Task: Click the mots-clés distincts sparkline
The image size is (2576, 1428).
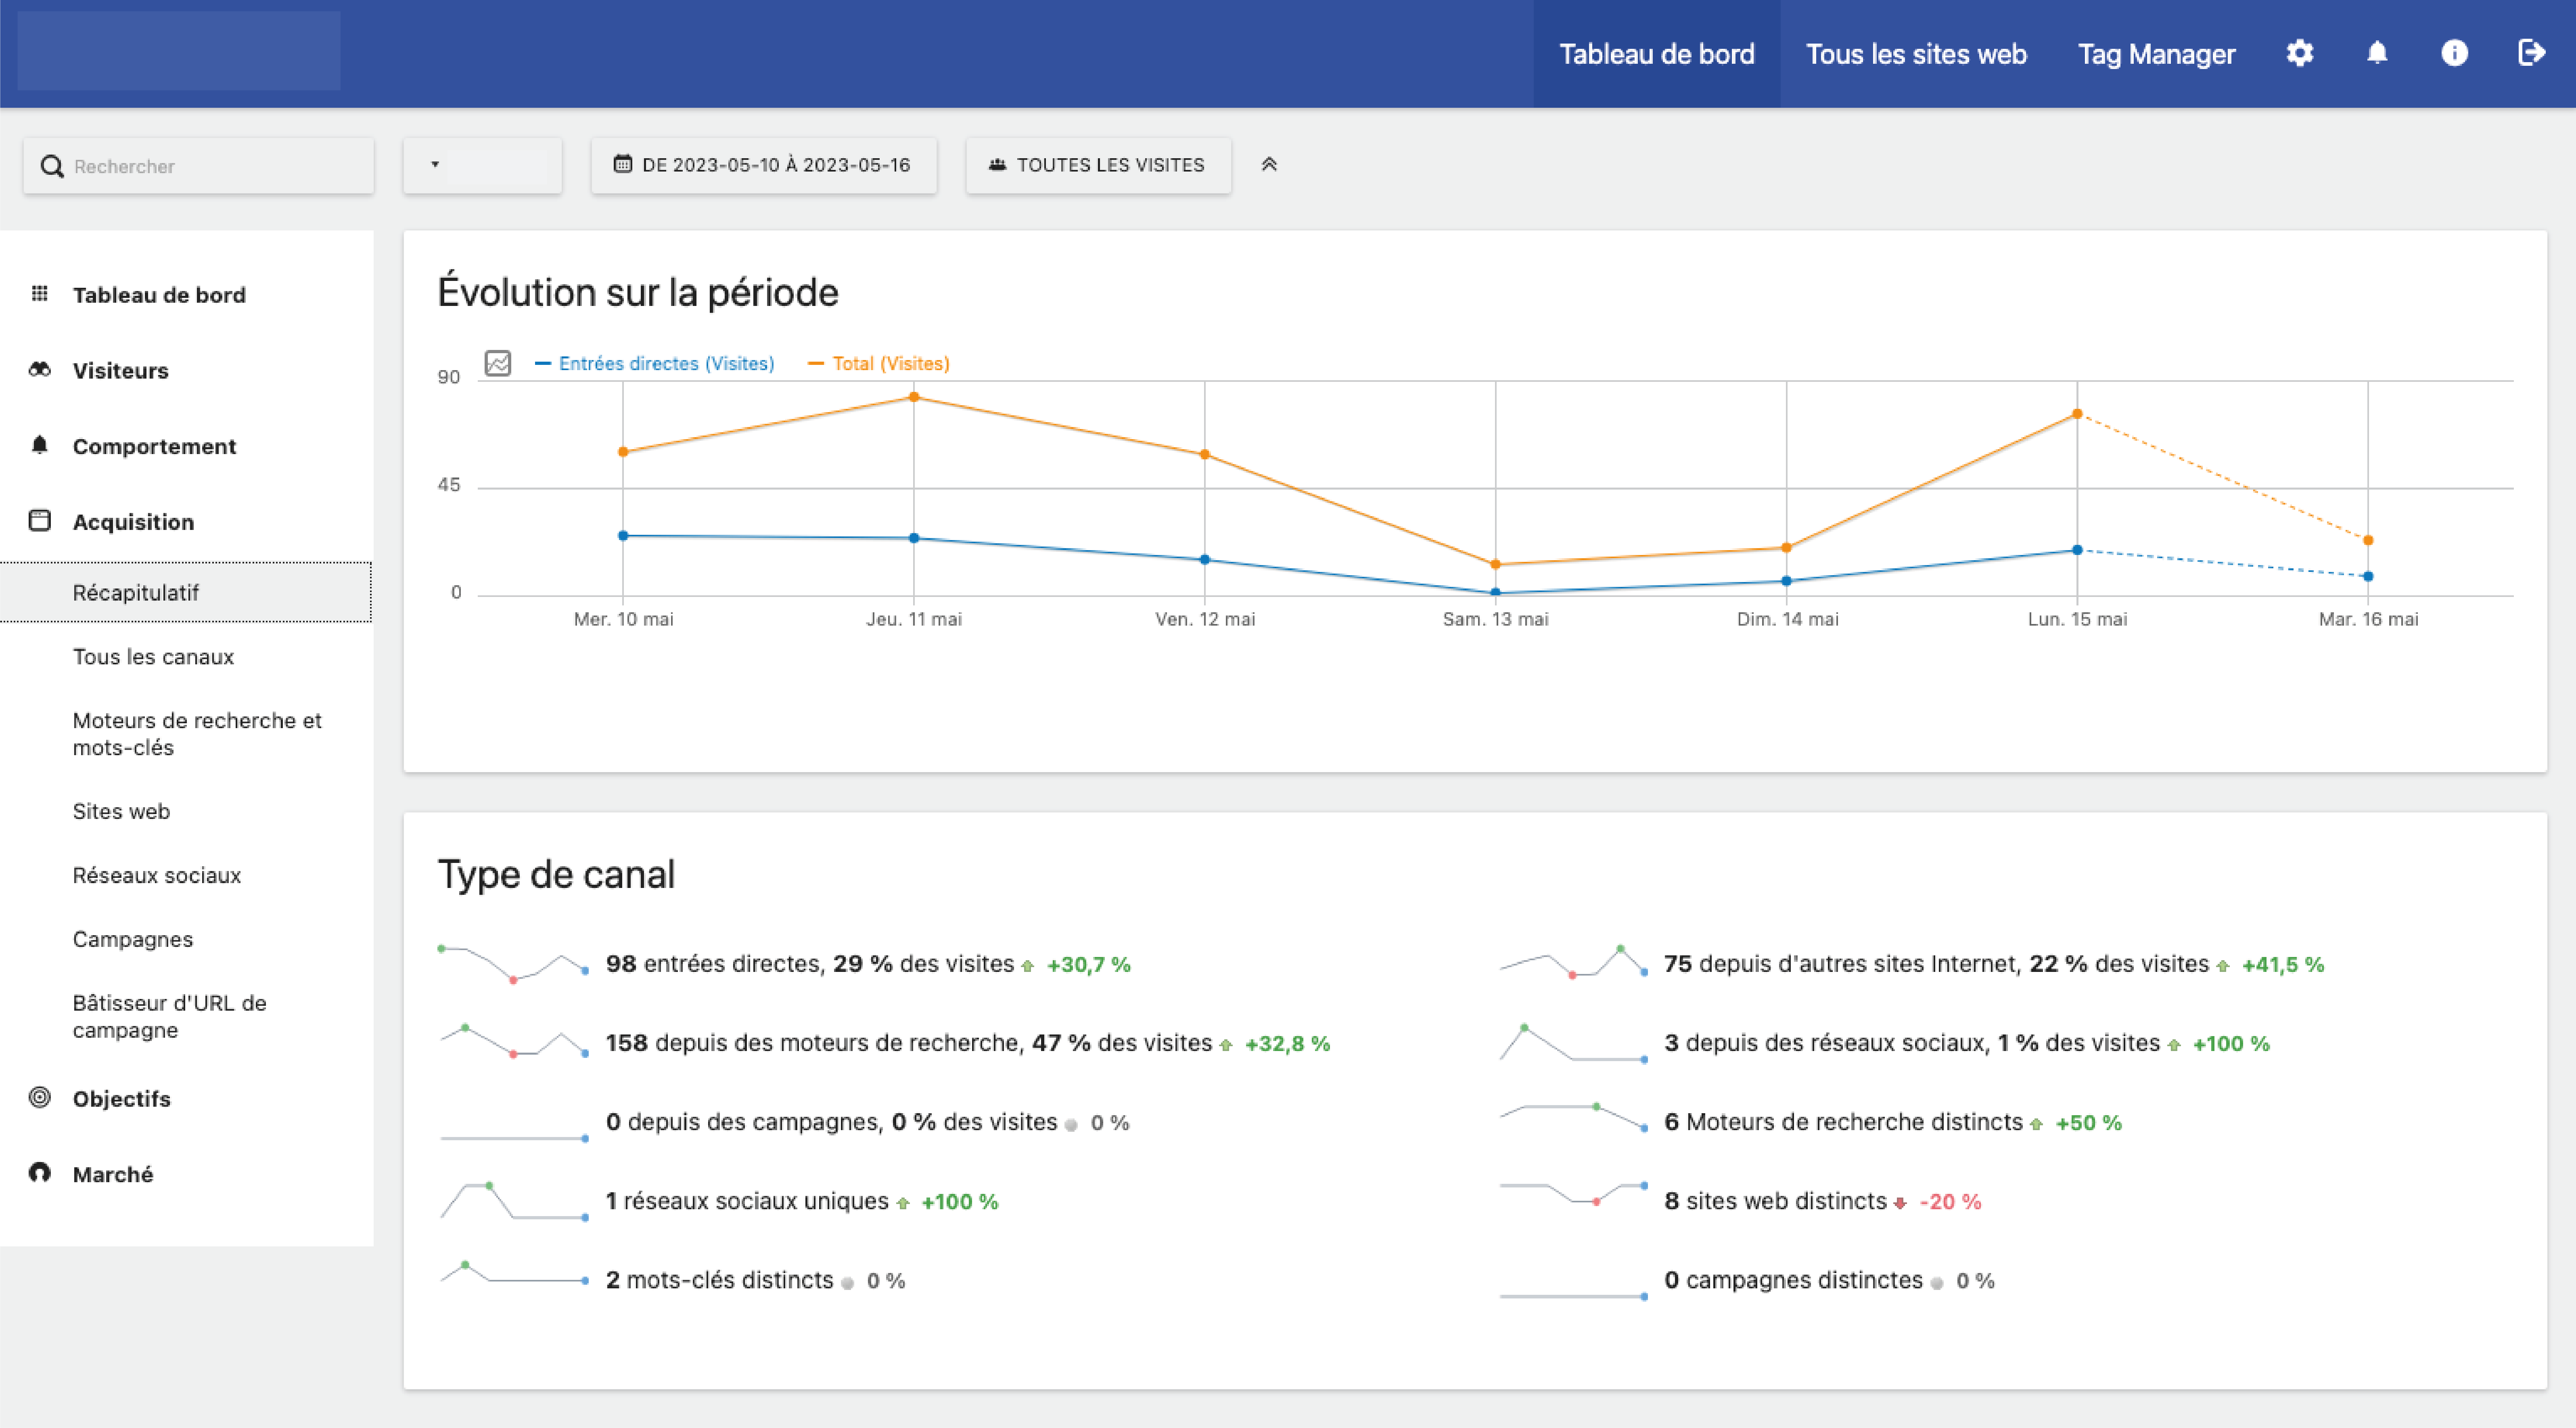Action: coord(513,1273)
